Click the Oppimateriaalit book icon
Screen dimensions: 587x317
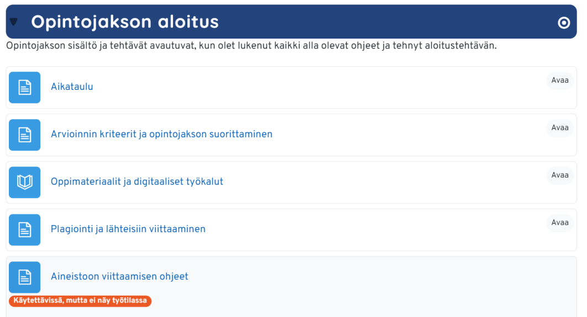(x=25, y=182)
